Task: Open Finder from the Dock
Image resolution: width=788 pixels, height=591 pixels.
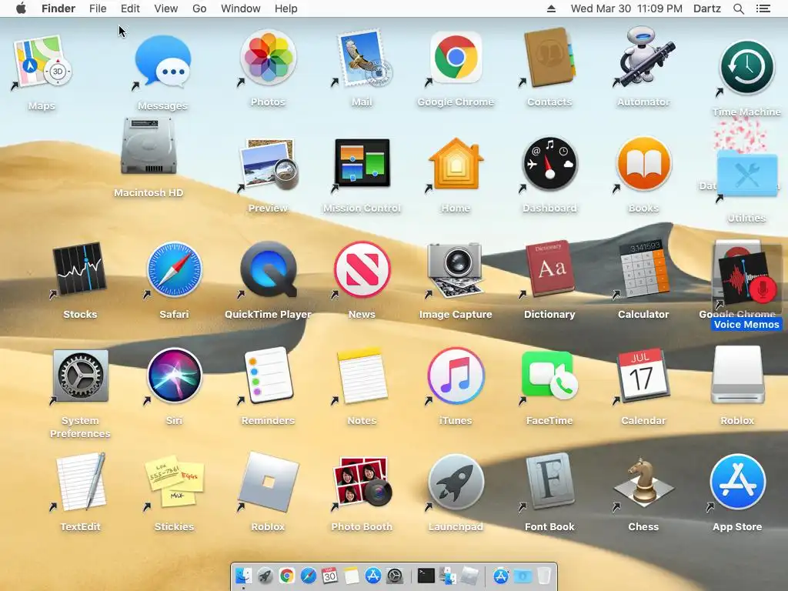Action: pyautogui.click(x=244, y=576)
